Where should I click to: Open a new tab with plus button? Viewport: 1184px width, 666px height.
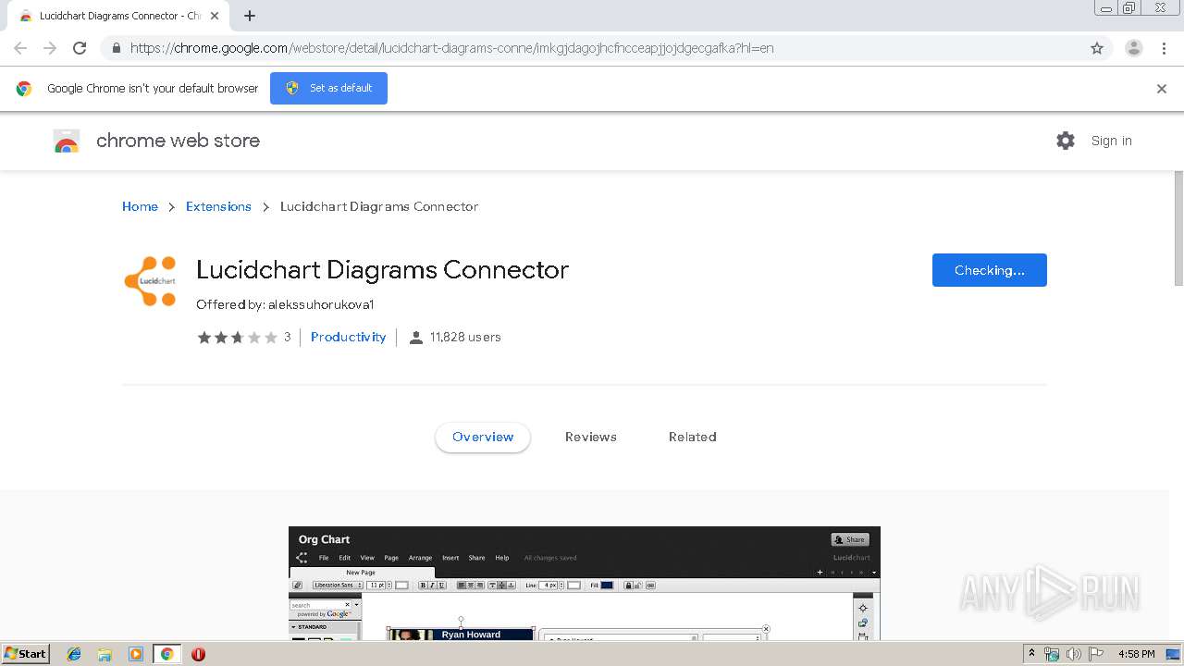(x=250, y=16)
